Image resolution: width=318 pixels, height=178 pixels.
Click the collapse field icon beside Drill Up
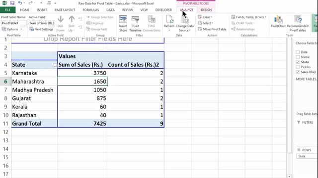tap(80, 27)
